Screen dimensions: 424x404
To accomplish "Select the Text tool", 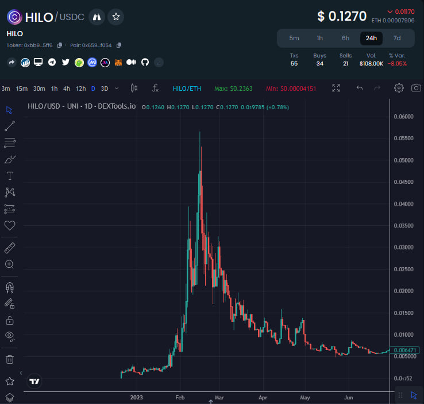I will (x=10, y=176).
